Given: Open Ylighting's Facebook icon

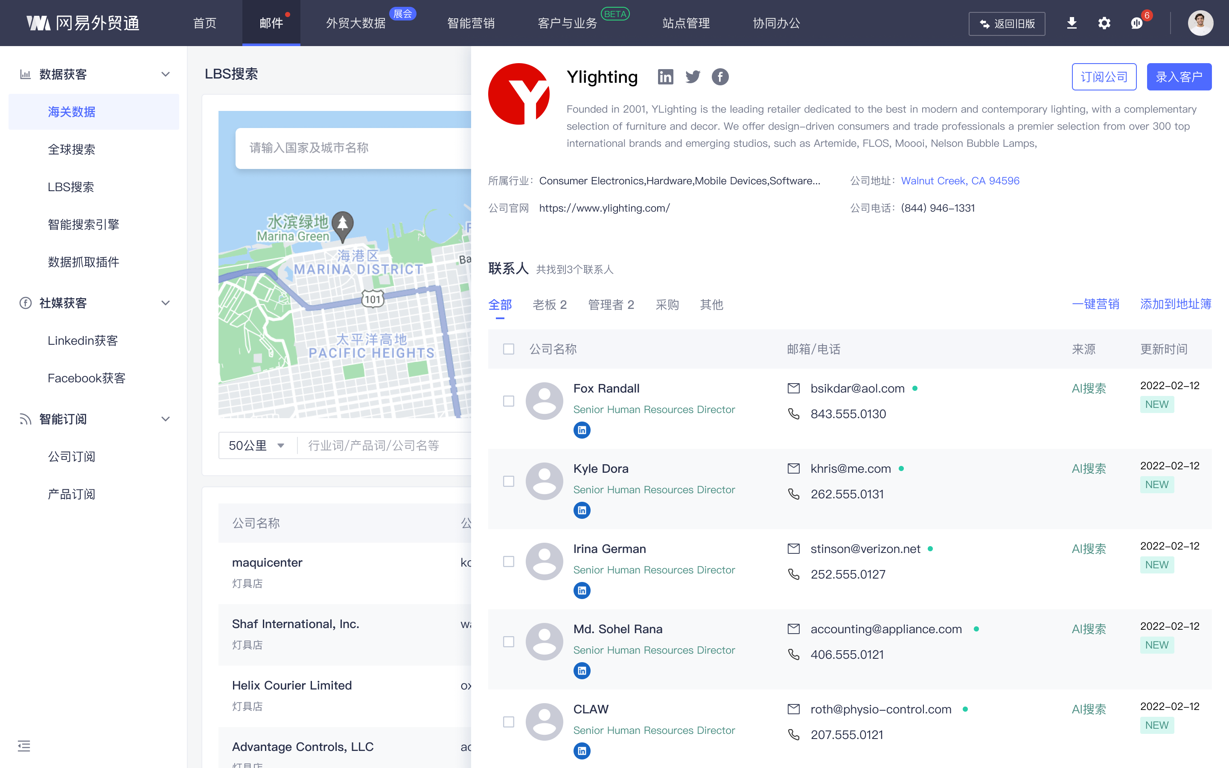Looking at the screenshot, I should pos(720,77).
